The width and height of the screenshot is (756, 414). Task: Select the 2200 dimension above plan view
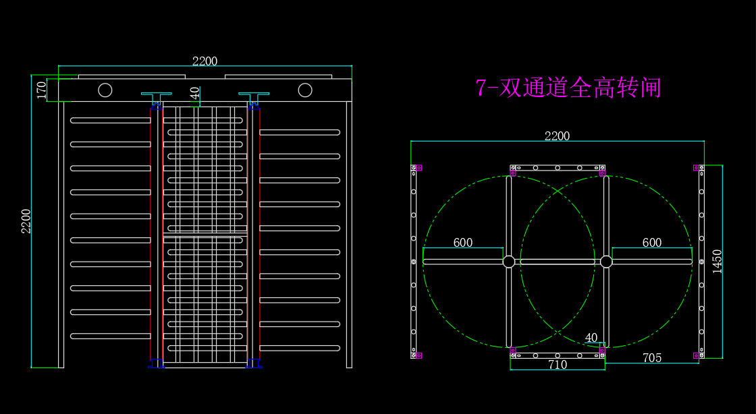point(557,136)
